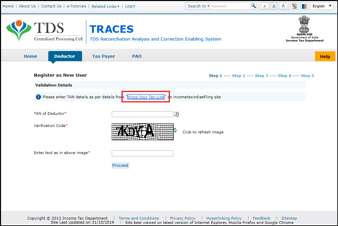The width and height of the screenshot is (338, 226).
Task: Open the Know Your Tan Link
Action: point(146,97)
